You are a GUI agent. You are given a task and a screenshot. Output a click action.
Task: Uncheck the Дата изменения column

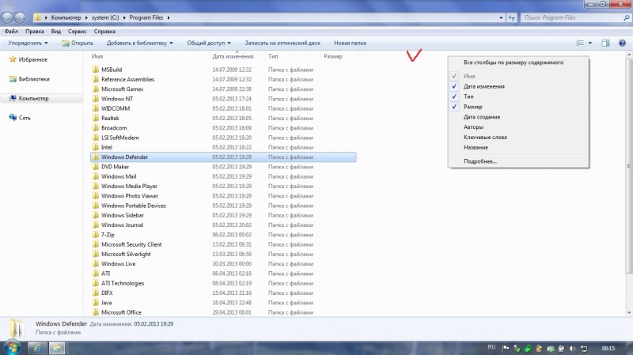[454, 86]
